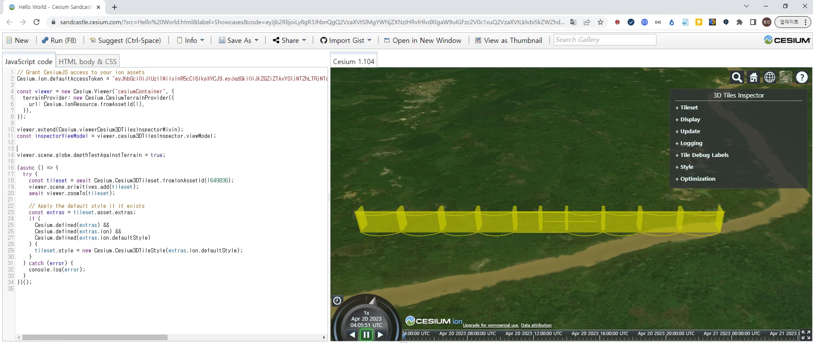The width and height of the screenshot is (813, 344).
Task: Expand the Style section in inspector
Action: pos(684,167)
